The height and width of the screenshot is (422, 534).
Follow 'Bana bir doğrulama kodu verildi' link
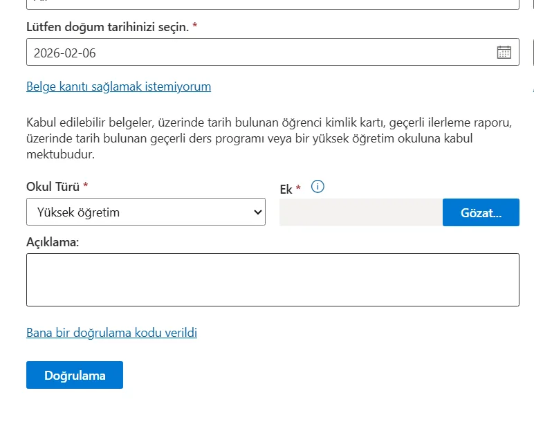(111, 333)
